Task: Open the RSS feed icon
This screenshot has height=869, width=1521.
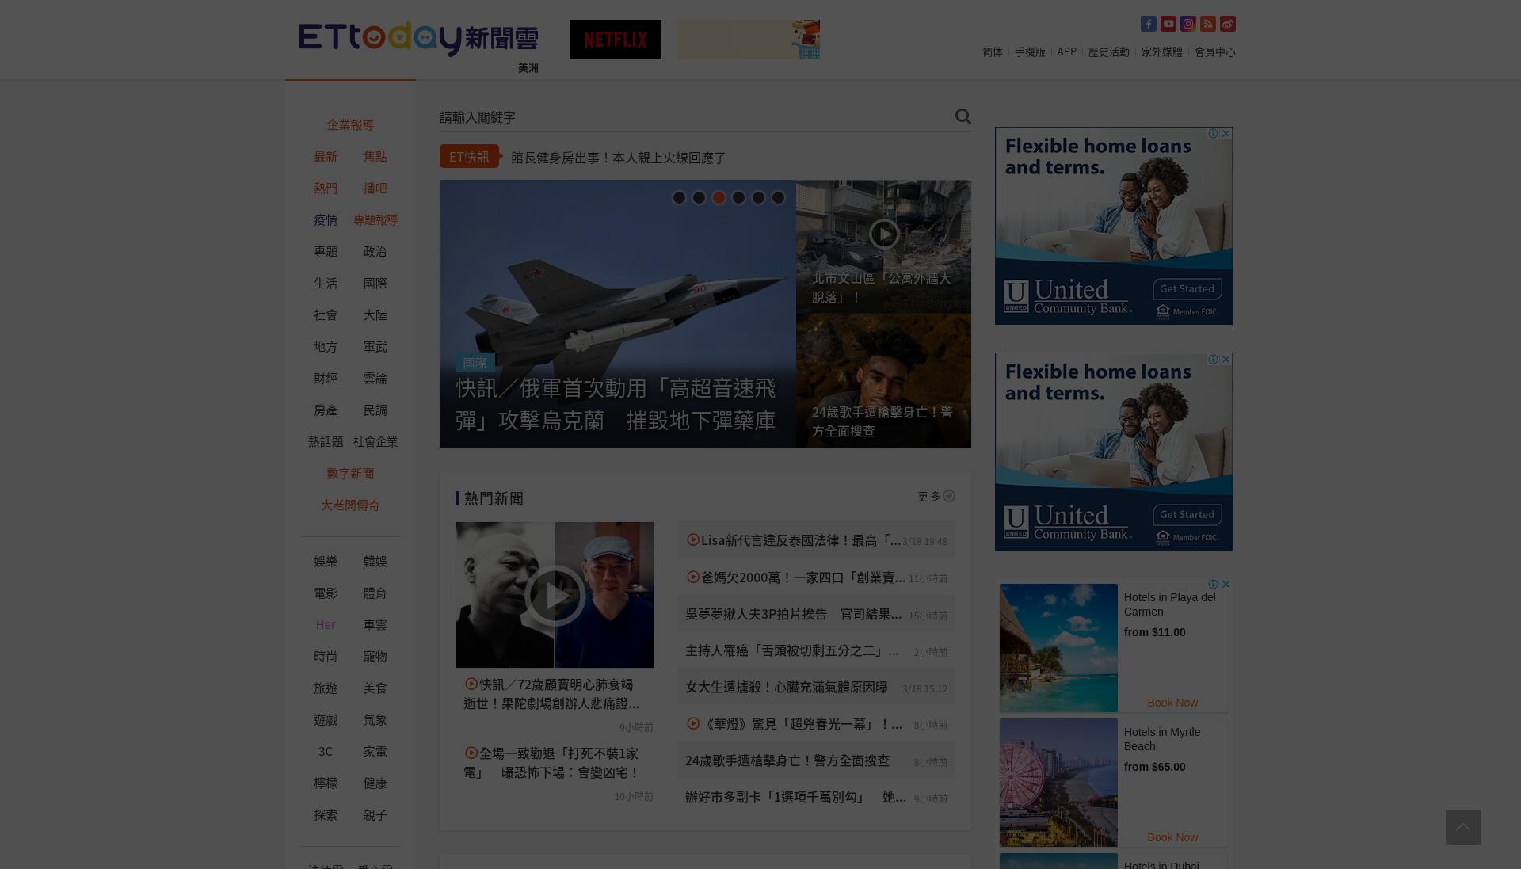Action: pyautogui.click(x=1207, y=24)
